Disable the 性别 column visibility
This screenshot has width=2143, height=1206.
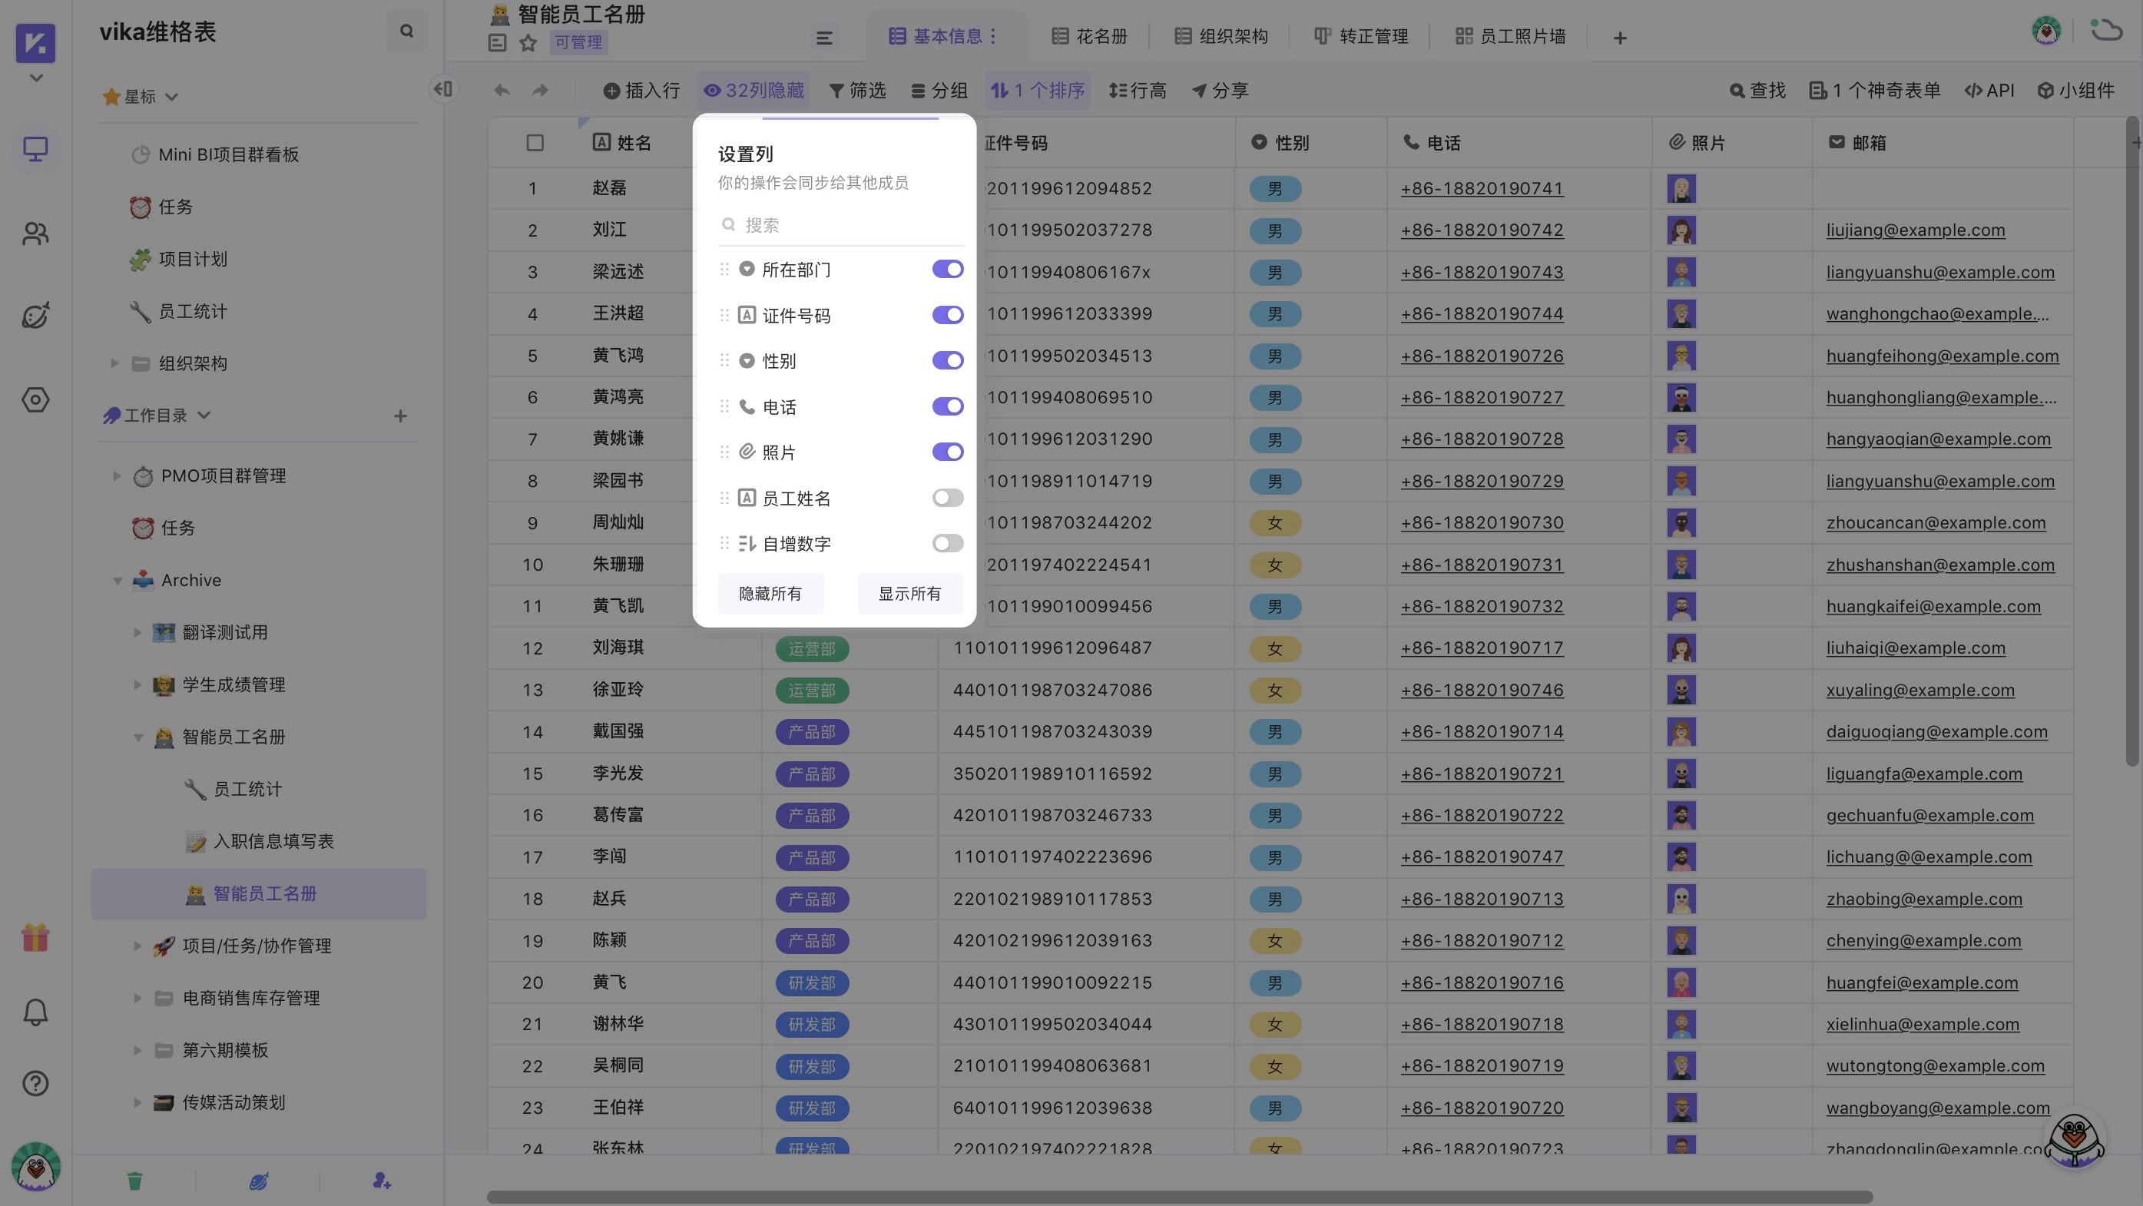pyautogui.click(x=947, y=360)
